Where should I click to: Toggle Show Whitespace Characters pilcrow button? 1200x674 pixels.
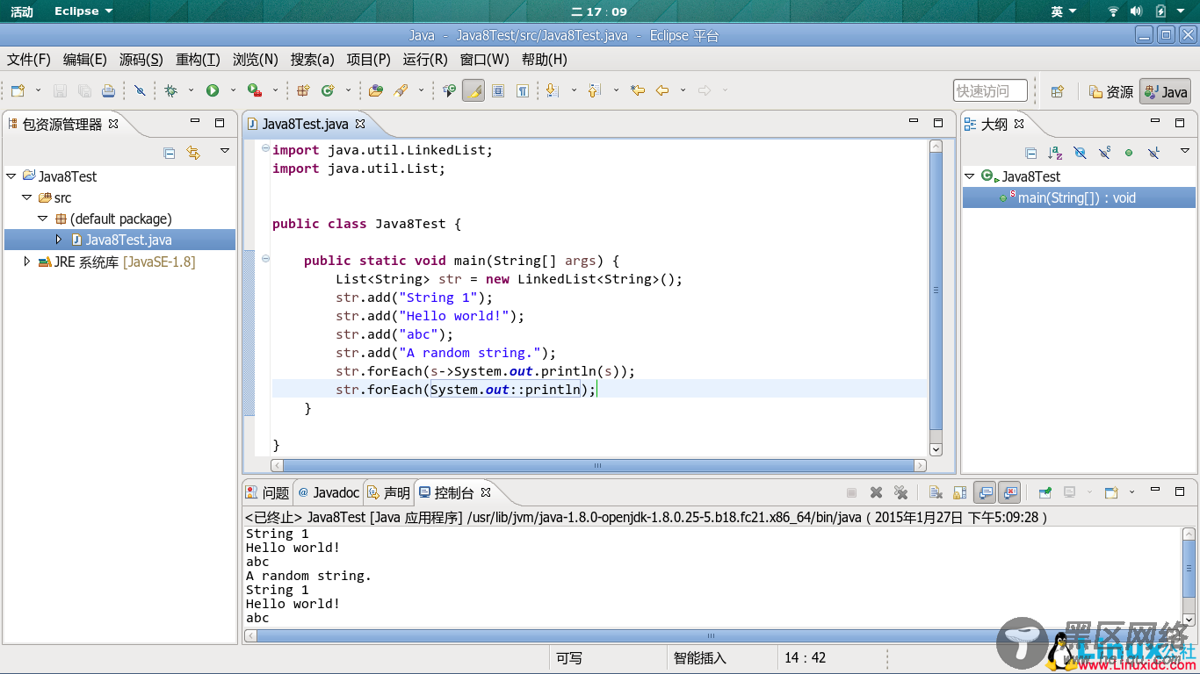(523, 90)
